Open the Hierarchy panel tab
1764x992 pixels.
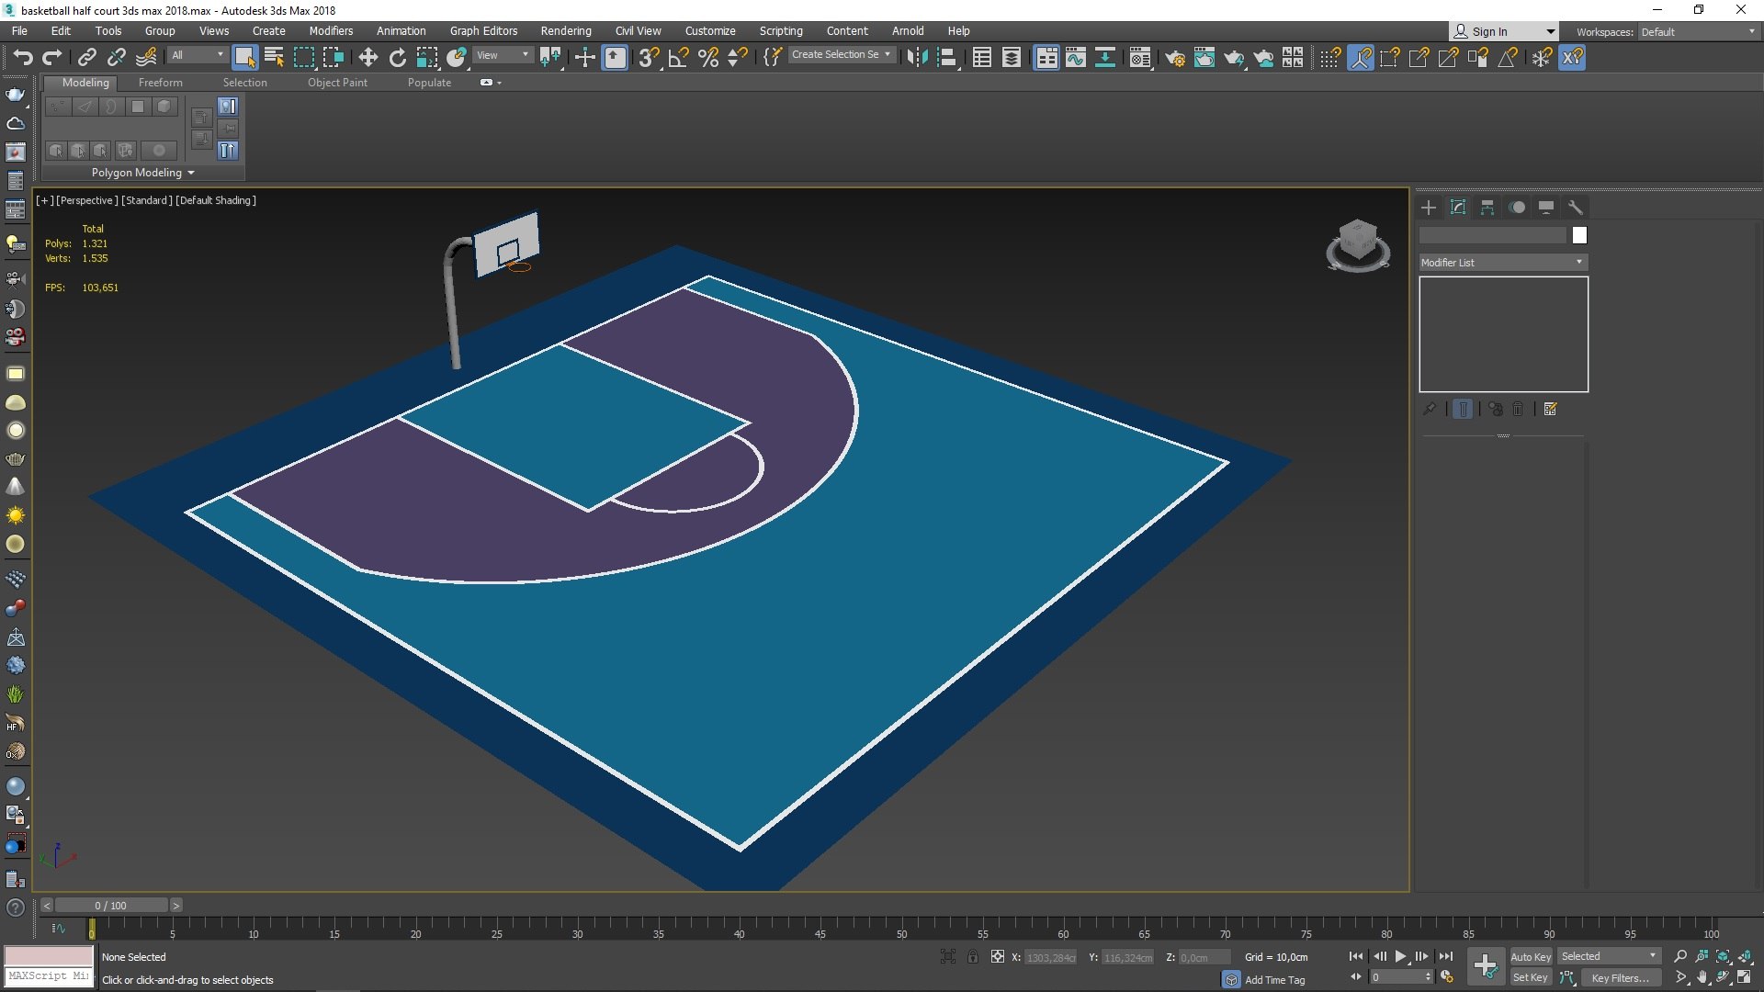[1487, 208]
